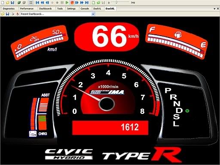Image resolution: width=220 pixels, height=165 pixels.
Task: Click the fuel pump icon on fuel gauge
Action: pyautogui.click(x=178, y=35)
